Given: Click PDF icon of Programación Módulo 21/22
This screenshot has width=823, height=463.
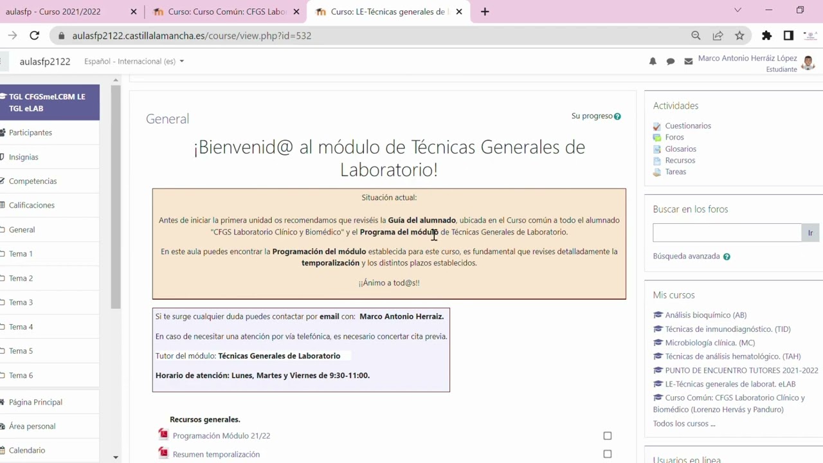Looking at the screenshot, I should [163, 435].
